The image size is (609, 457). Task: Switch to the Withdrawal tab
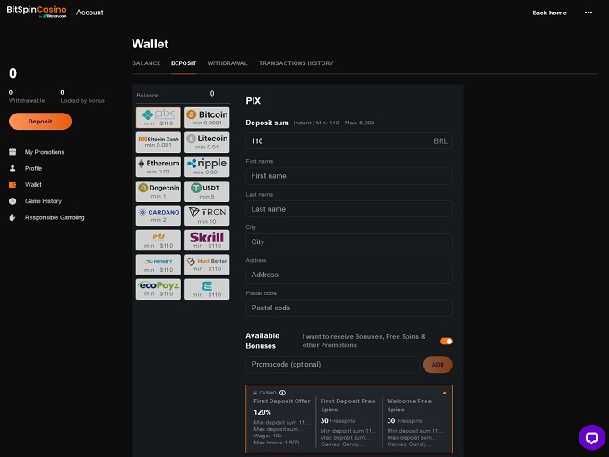[227, 63]
